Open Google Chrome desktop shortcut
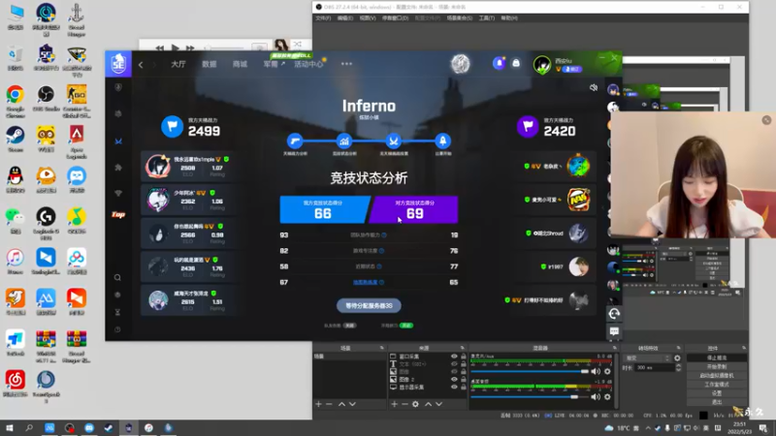 point(16,101)
